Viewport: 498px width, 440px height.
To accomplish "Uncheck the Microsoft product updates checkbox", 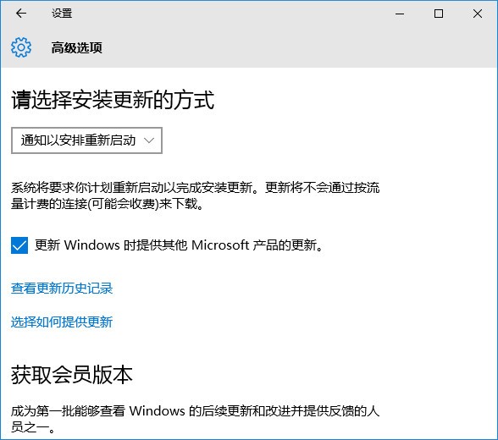I will coord(19,245).
